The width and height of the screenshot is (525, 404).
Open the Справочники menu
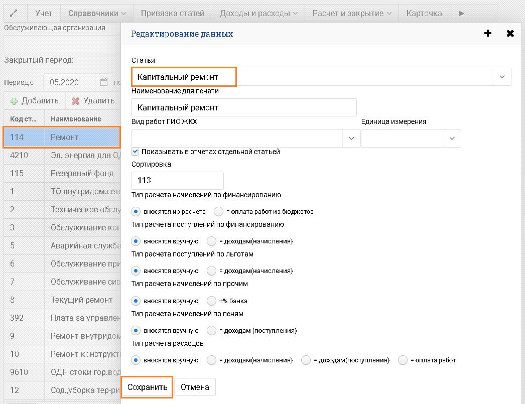[97, 14]
